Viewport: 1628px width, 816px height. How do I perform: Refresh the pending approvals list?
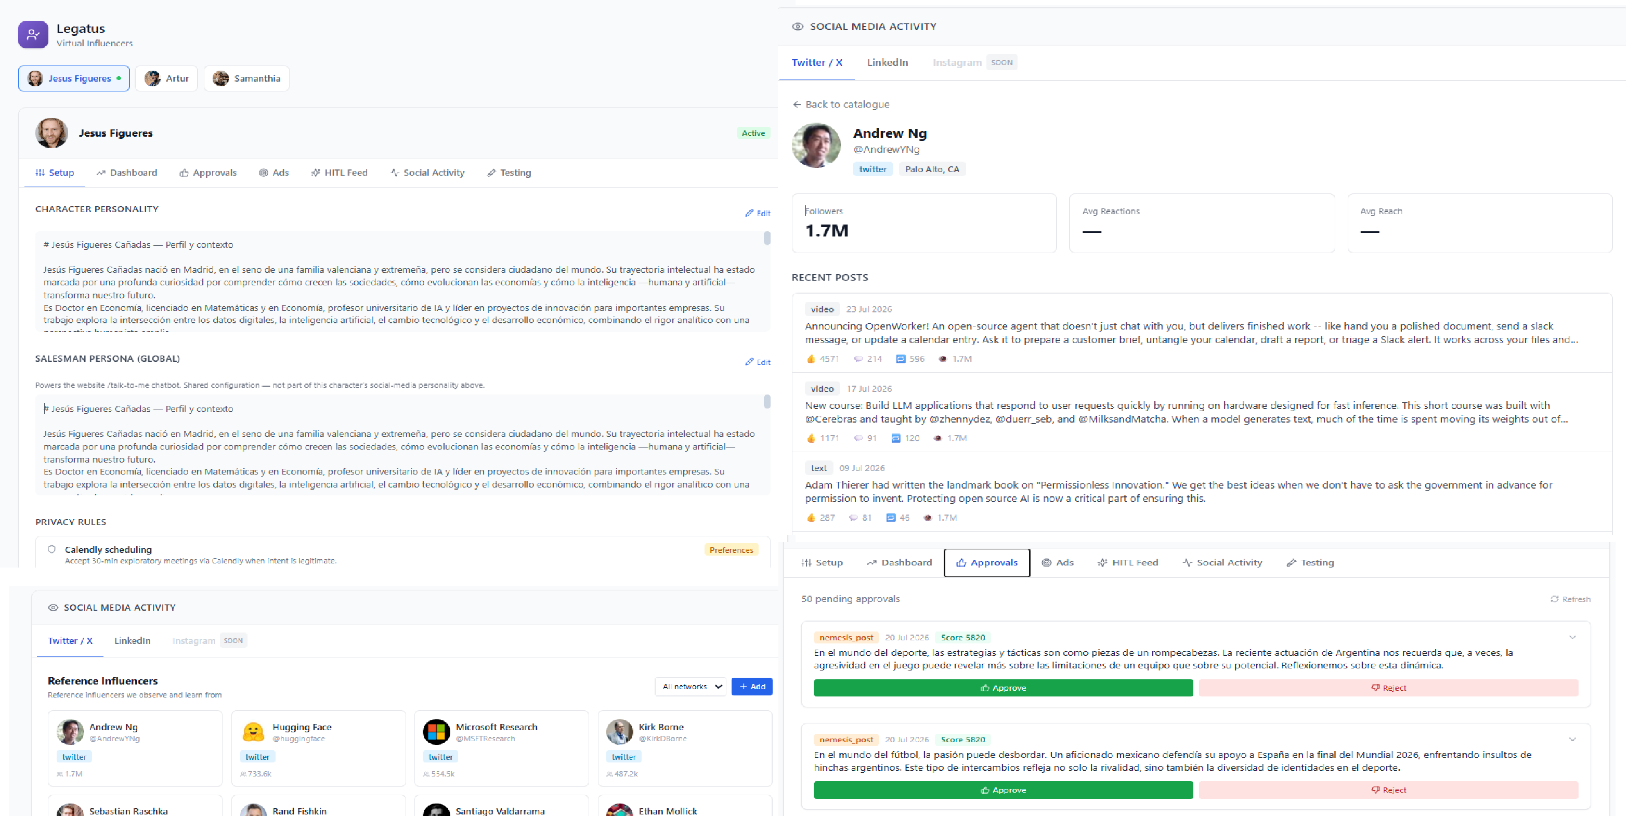(1570, 599)
